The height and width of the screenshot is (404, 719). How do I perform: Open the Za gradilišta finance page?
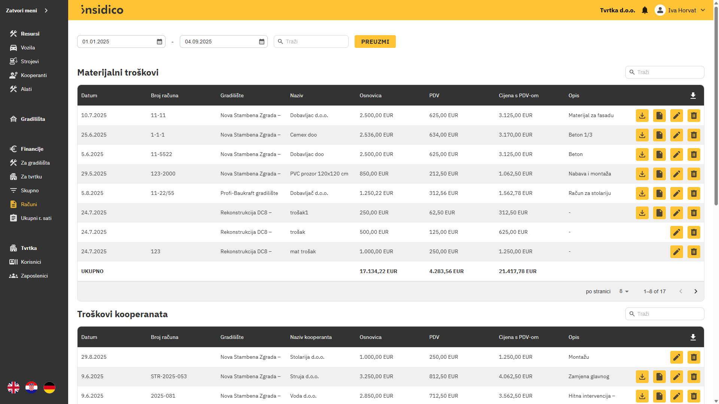35,163
